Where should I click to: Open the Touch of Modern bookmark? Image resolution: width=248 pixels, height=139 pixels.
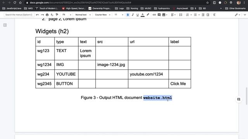47,8
